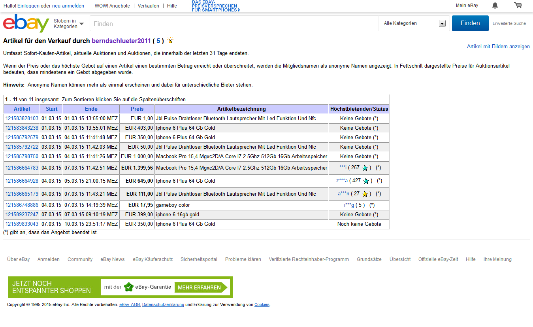Click 'Noch keine Gebote' status cell
The image size is (533, 327).
[359, 224]
